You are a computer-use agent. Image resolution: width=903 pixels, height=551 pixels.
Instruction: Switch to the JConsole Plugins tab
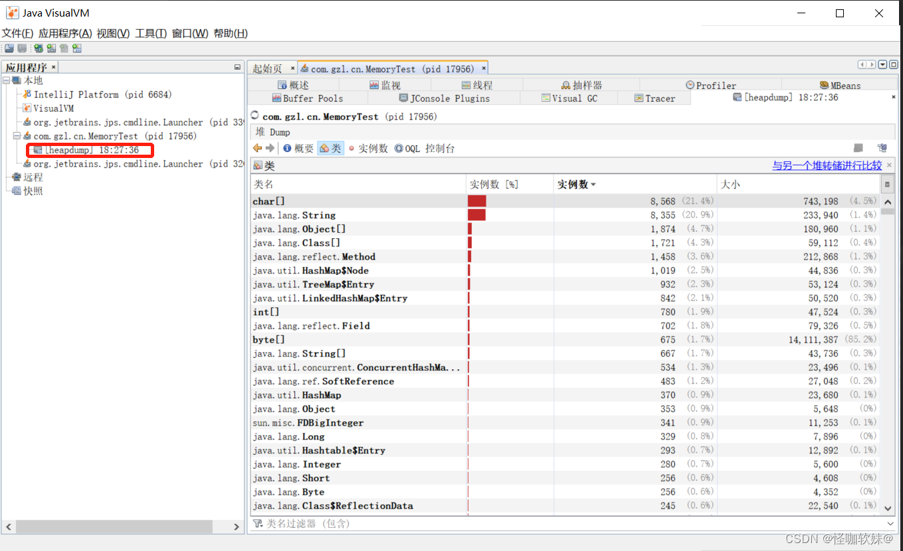click(x=444, y=98)
